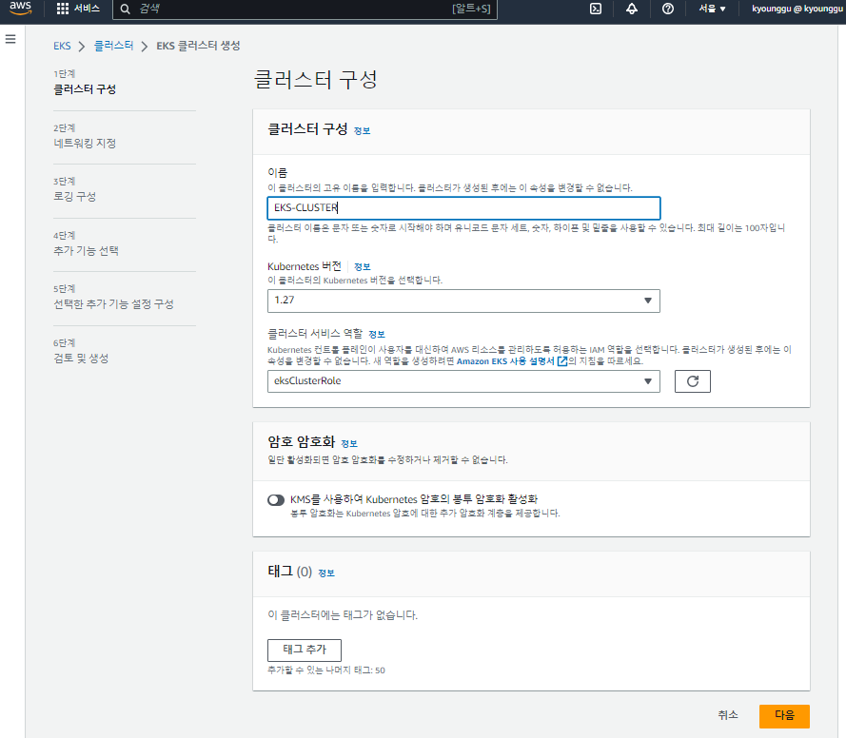Go to step 6 검토 및 생성

pos(81,359)
